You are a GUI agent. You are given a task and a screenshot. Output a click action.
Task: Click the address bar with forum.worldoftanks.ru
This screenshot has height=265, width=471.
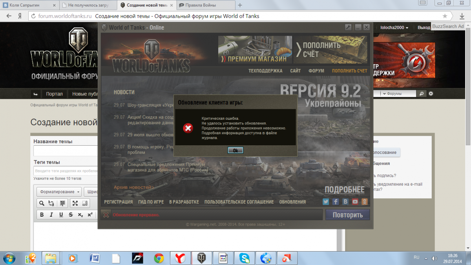(235, 16)
